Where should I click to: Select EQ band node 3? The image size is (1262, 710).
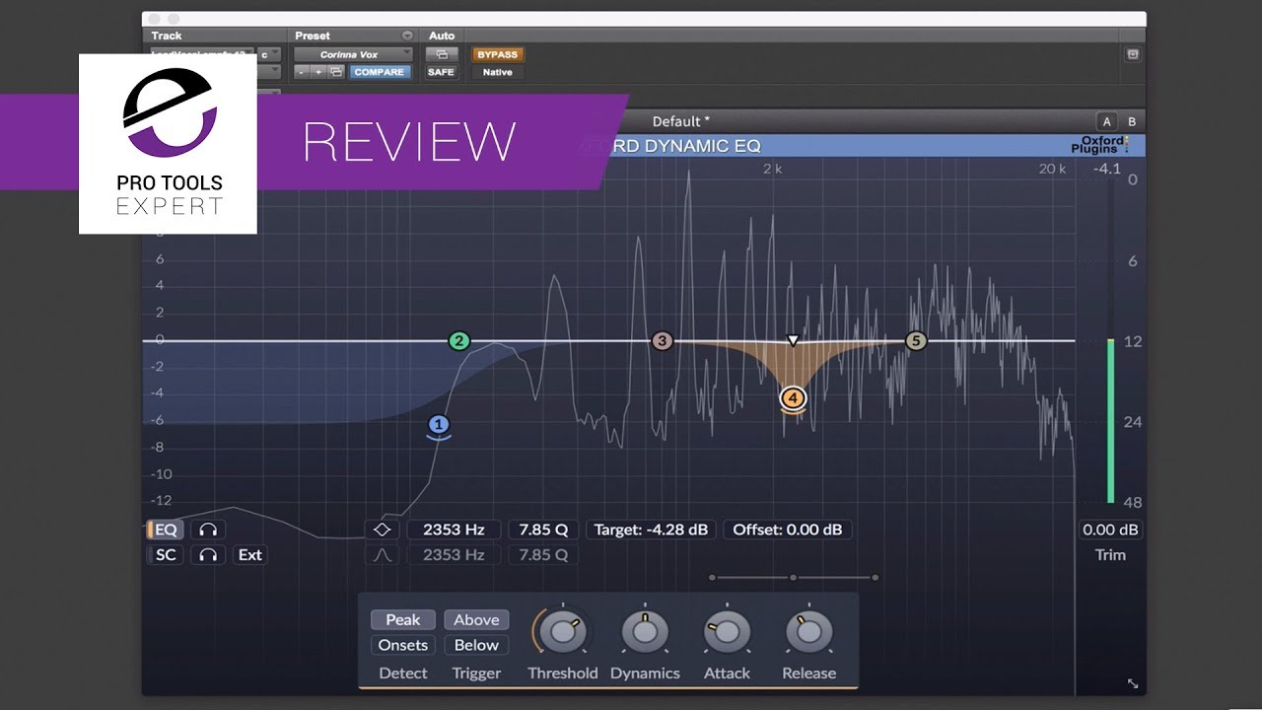(x=663, y=341)
